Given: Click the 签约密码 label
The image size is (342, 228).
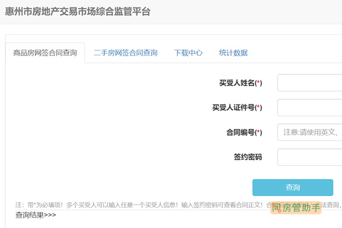Looking at the screenshot, I should click(248, 157).
